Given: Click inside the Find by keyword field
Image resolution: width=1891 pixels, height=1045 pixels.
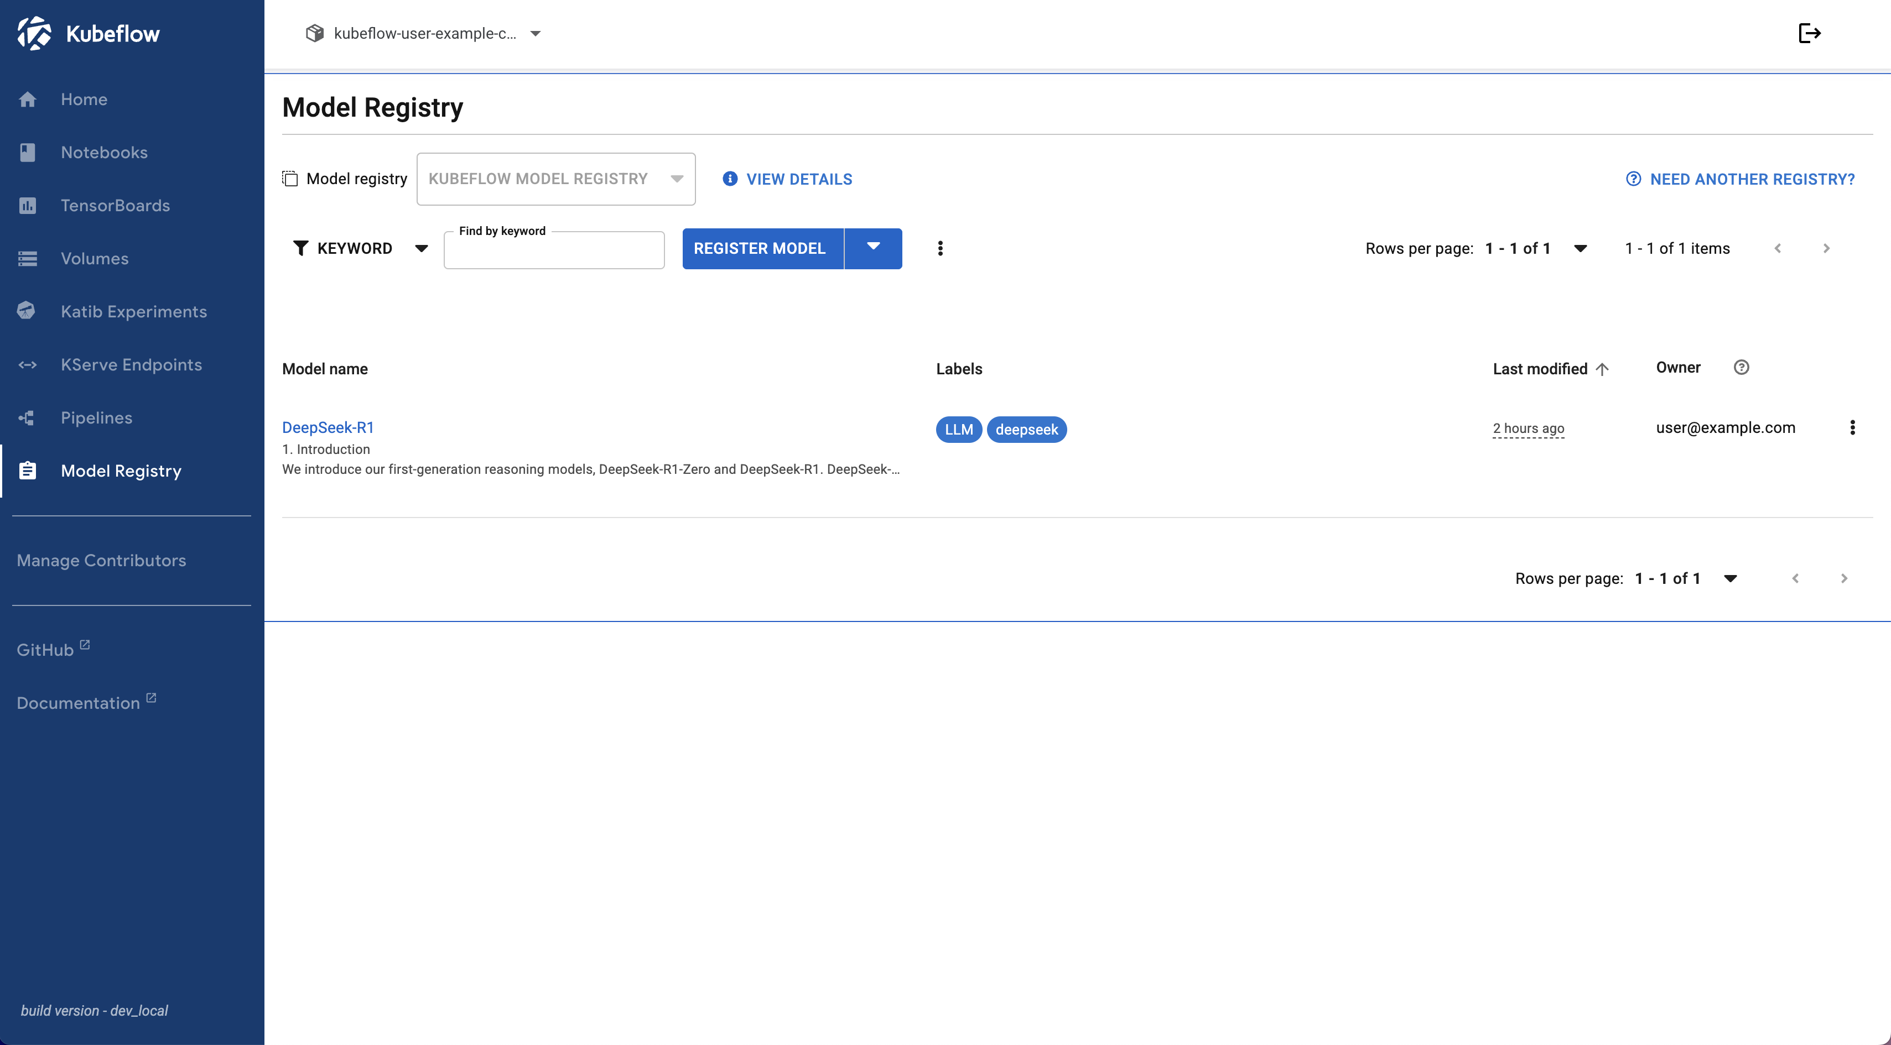Looking at the screenshot, I should pyautogui.click(x=553, y=250).
